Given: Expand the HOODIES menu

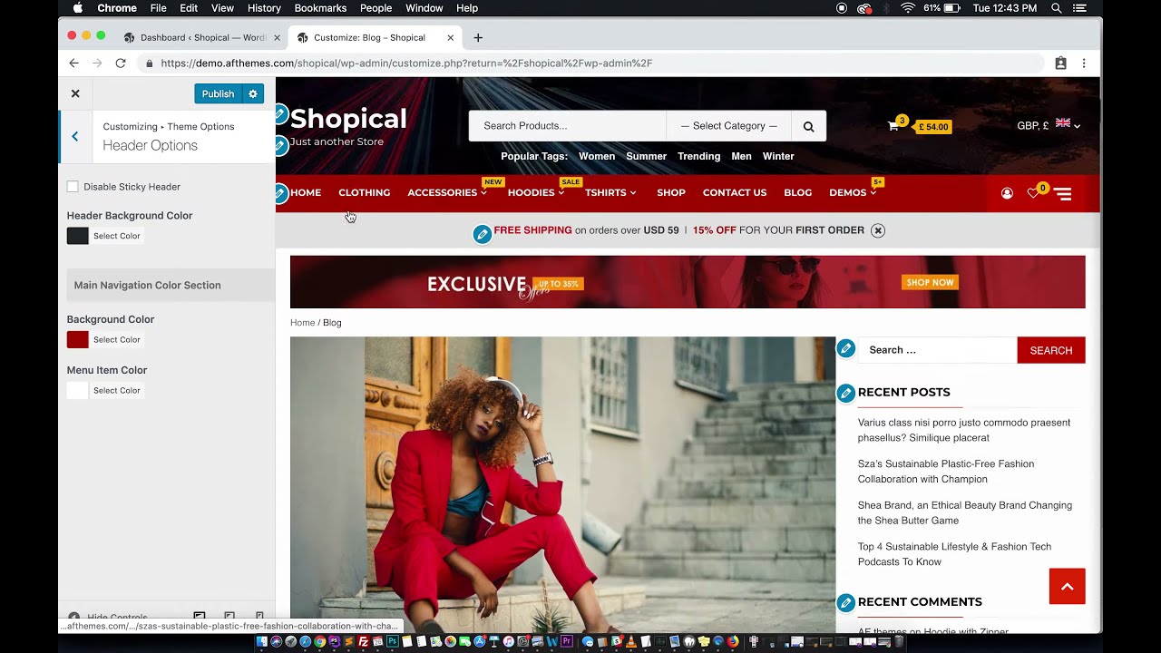Looking at the screenshot, I should click(536, 192).
